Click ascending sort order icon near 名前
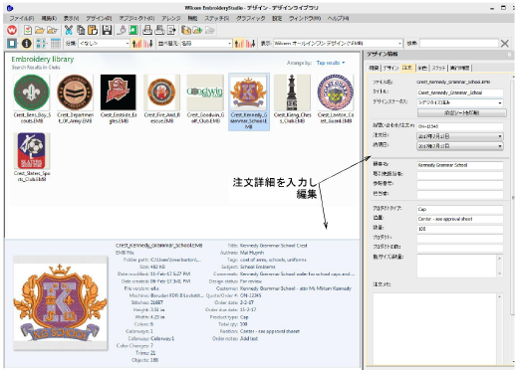The width and height of the screenshot is (515, 370). 239,44
